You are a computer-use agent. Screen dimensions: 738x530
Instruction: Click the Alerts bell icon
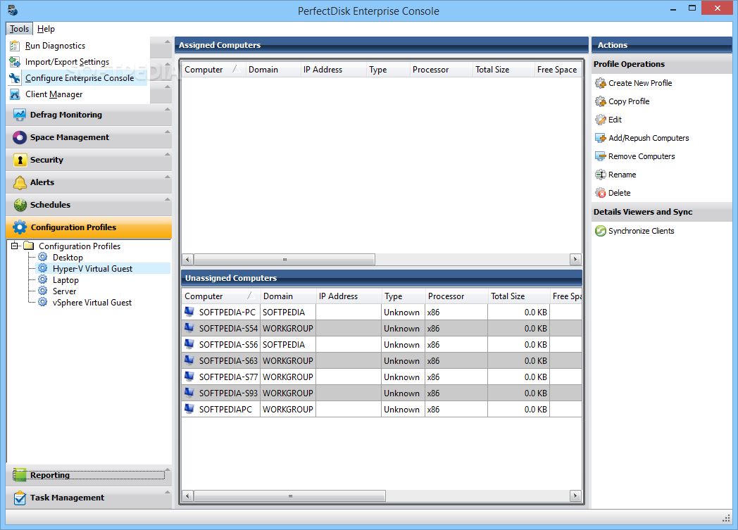coord(20,182)
